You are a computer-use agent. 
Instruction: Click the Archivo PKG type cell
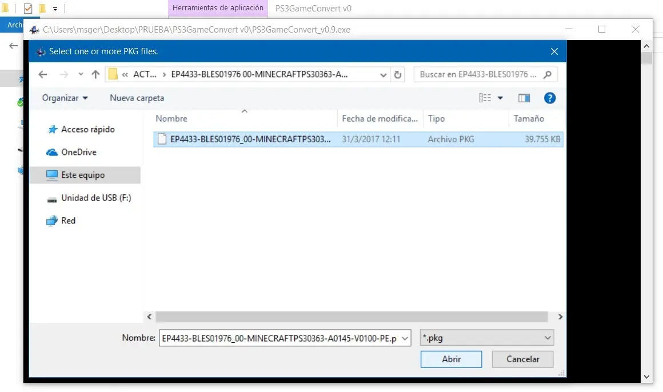tap(451, 139)
